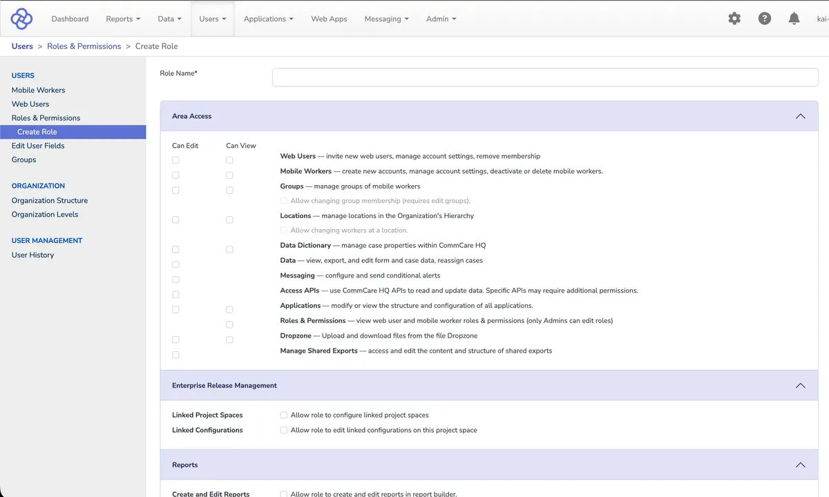Viewport: 829px width, 497px height.
Task: Open the Messaging dropdown menu
Action: 387,19
